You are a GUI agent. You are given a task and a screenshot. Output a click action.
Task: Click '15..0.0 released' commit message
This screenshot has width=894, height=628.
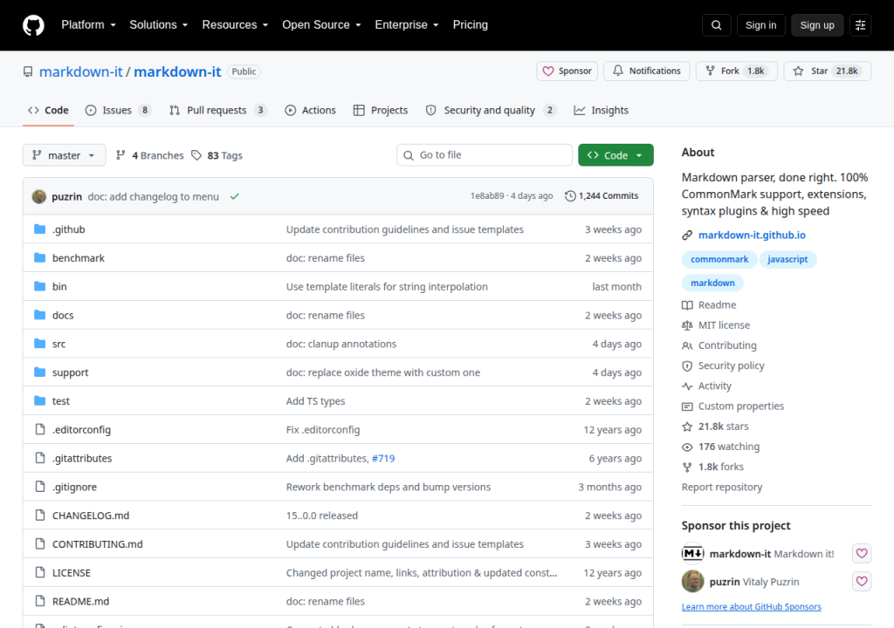(x=321, y=515)
